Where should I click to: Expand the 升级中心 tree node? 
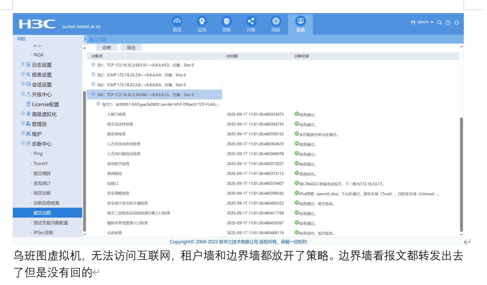click(23, 94)
